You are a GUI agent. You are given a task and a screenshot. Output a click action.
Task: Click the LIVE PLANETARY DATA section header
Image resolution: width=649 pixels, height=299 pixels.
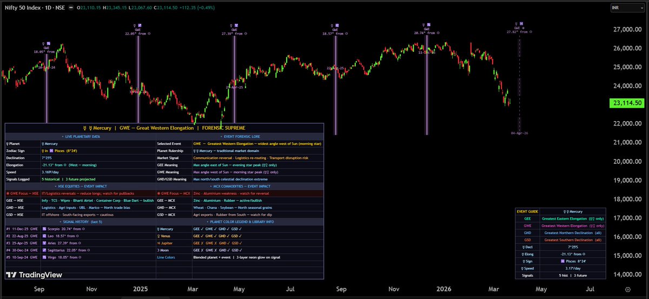(80, 136)
